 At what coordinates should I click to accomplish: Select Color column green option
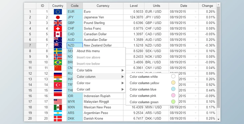tap(152, 102)
